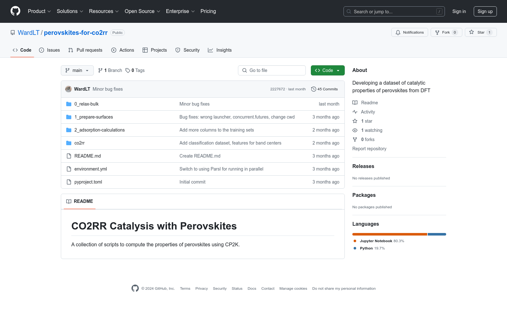
Task: Click the GitHub logo in header
Action: click(x=15, y=11)
